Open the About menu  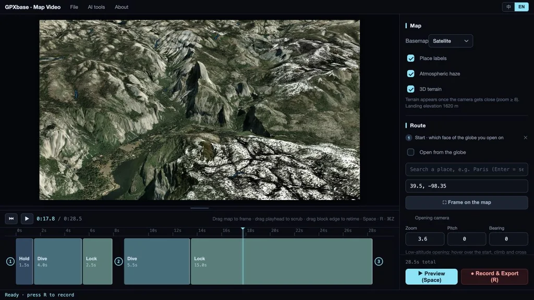click(121, 7)
